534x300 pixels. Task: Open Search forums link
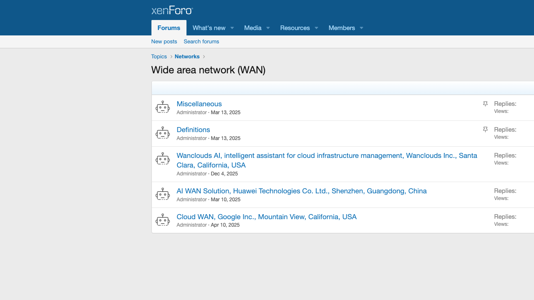[202, 42]
